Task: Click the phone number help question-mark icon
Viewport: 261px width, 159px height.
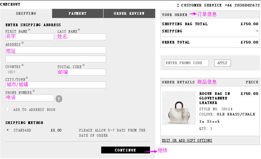Action: 59,99
